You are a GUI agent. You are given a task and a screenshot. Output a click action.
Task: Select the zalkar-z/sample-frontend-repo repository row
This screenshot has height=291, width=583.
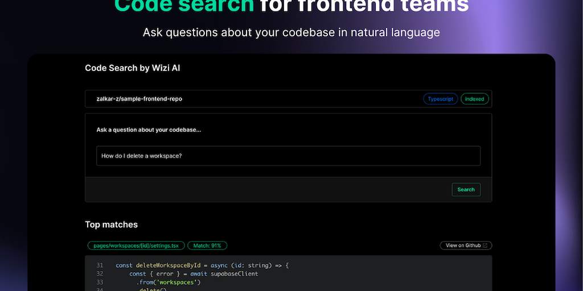[256, 99]
